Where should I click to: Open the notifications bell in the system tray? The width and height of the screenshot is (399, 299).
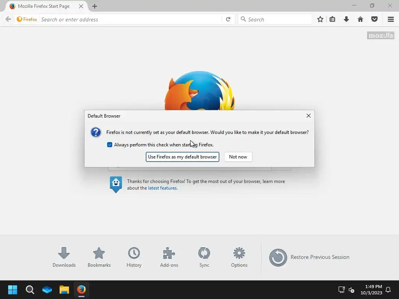(x=388, y=290)
